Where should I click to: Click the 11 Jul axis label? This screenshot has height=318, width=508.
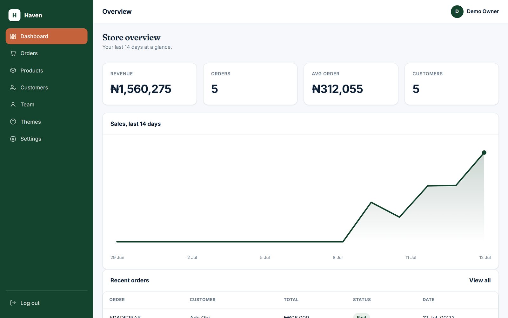(x=411, y=258)
